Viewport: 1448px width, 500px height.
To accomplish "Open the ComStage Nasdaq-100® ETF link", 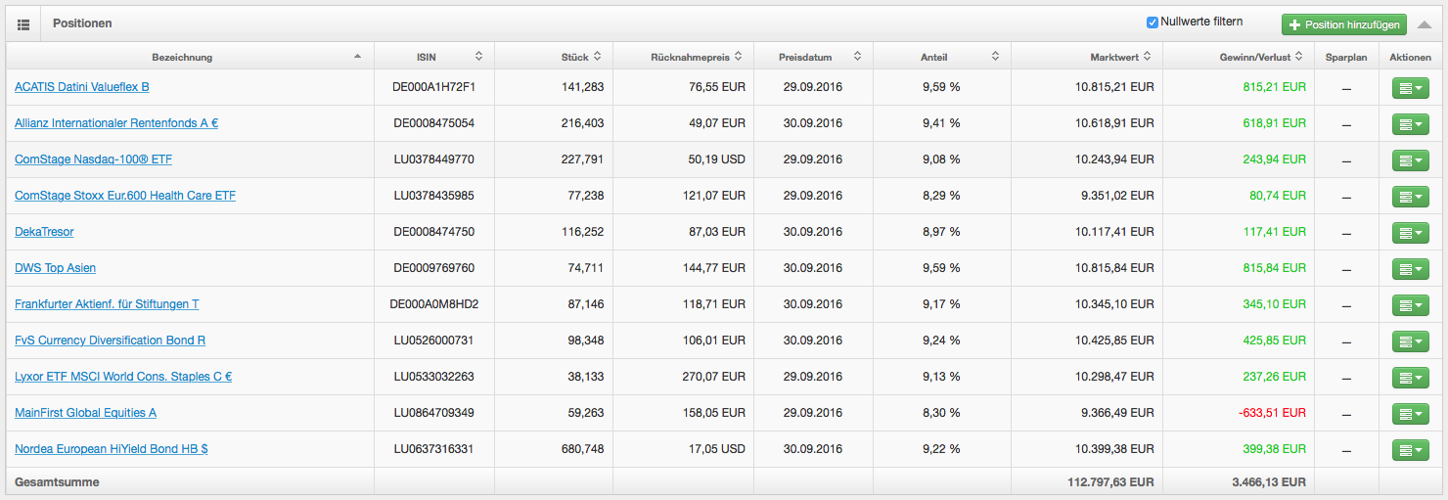I will (93, 159).
